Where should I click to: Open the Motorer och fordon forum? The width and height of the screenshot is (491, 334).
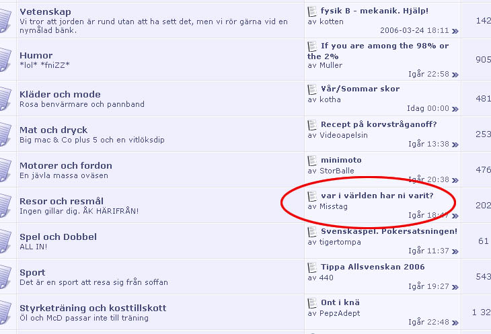click(66, 165)
